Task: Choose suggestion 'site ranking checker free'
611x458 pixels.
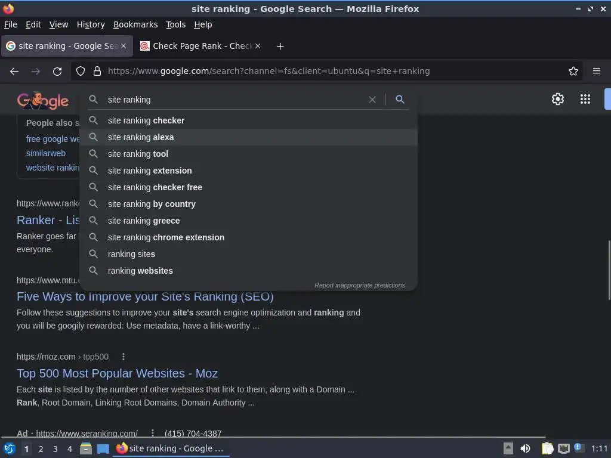Action: [x=249, y=187]
